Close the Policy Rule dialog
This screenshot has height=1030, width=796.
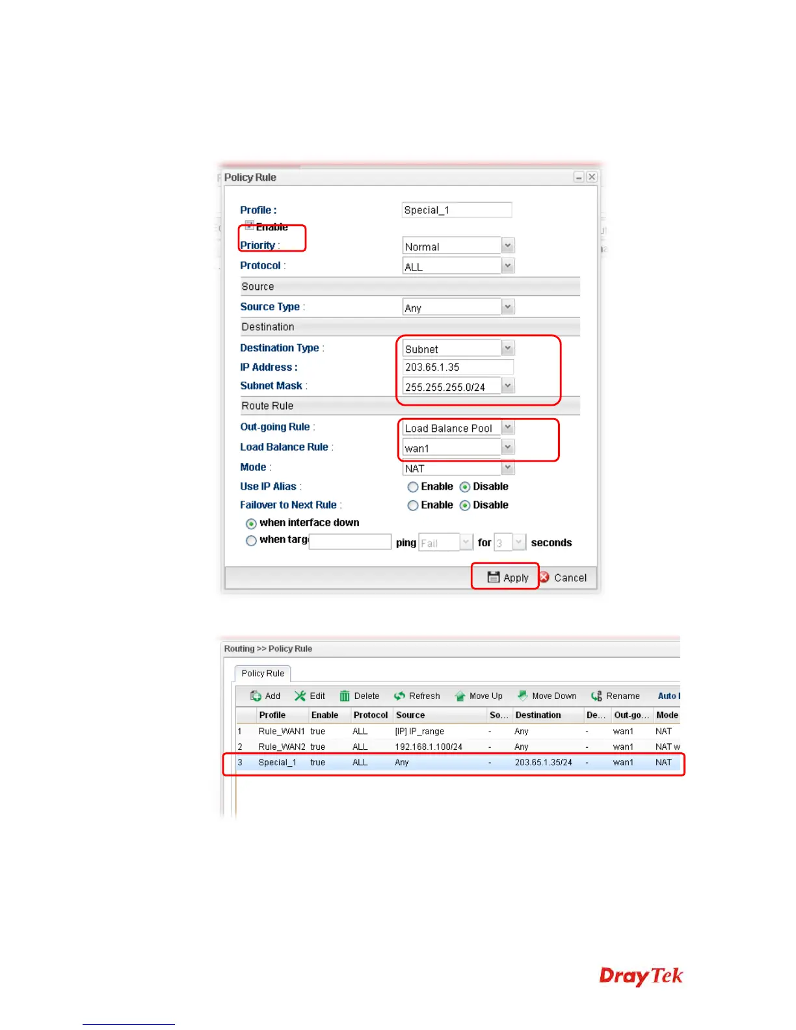[x=591, y=177]
